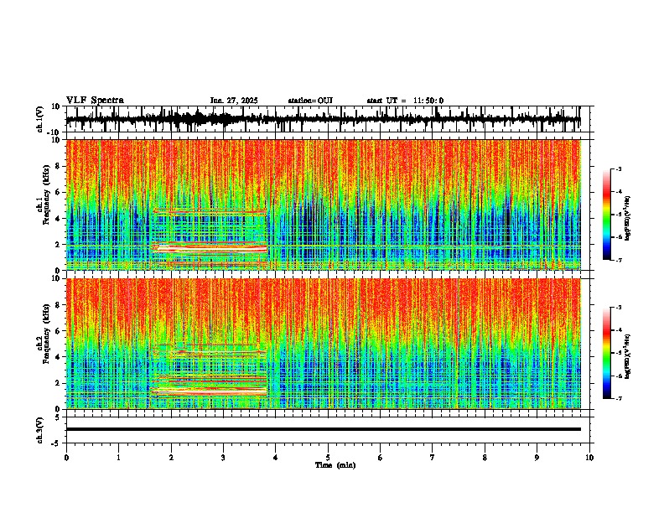The width and height of the screenshot is (664, 513).
Task: Click the "VLF Spectra" title text
Action: (95, 101)
